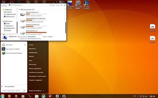
Task: Click the taskbar clock showing 19:14
Action: (152, 96)
